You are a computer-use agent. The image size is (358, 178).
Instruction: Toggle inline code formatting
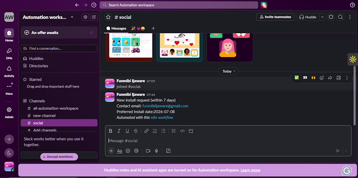(x=182, y=131)
